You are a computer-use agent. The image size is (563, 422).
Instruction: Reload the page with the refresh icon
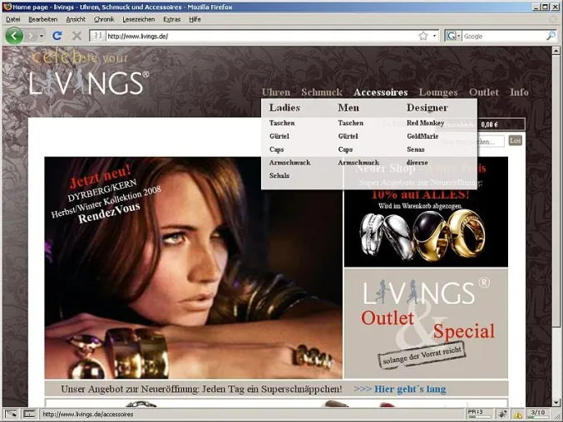point(57,36)
